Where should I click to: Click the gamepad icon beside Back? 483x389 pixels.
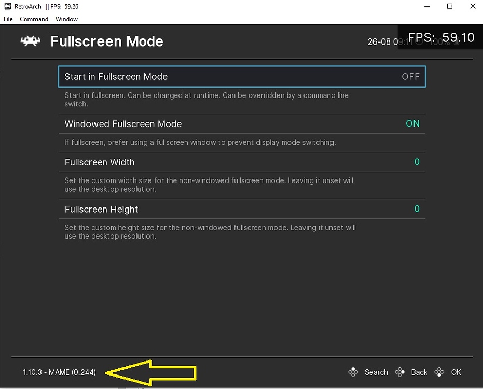[x=399, y=372]
